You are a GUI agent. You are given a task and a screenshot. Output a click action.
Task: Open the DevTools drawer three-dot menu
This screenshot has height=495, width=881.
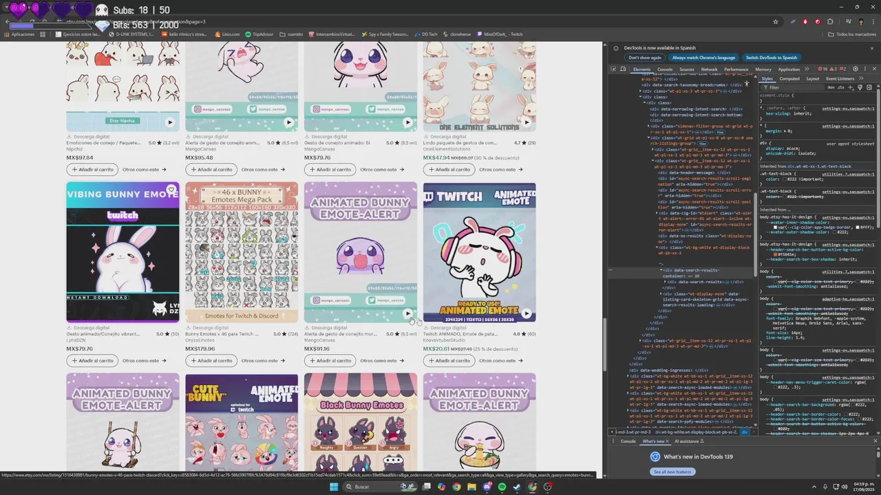(614, 441)
